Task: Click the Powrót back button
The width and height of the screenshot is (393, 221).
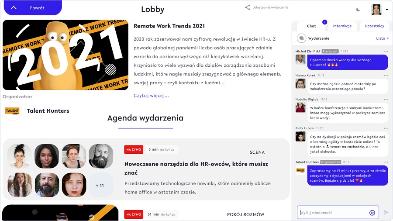Action: click(x=33, y=8)
